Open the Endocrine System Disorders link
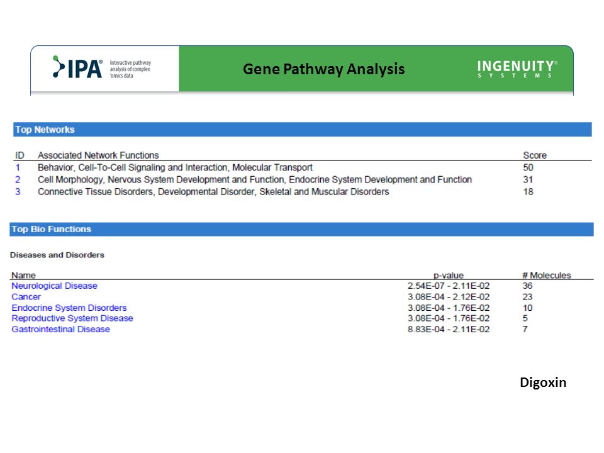The height and width of the screenshot is (453, 604). click(x=69, y=308)
